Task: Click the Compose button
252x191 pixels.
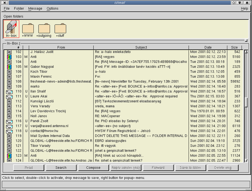Action: pyautogui.click(x=93, y=167)
